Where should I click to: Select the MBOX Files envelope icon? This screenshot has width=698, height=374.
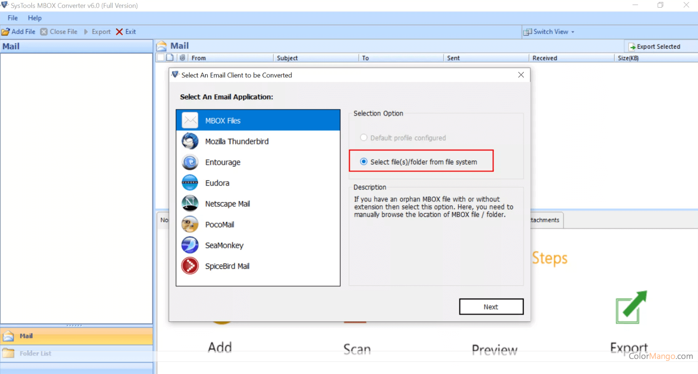(190, 121)
